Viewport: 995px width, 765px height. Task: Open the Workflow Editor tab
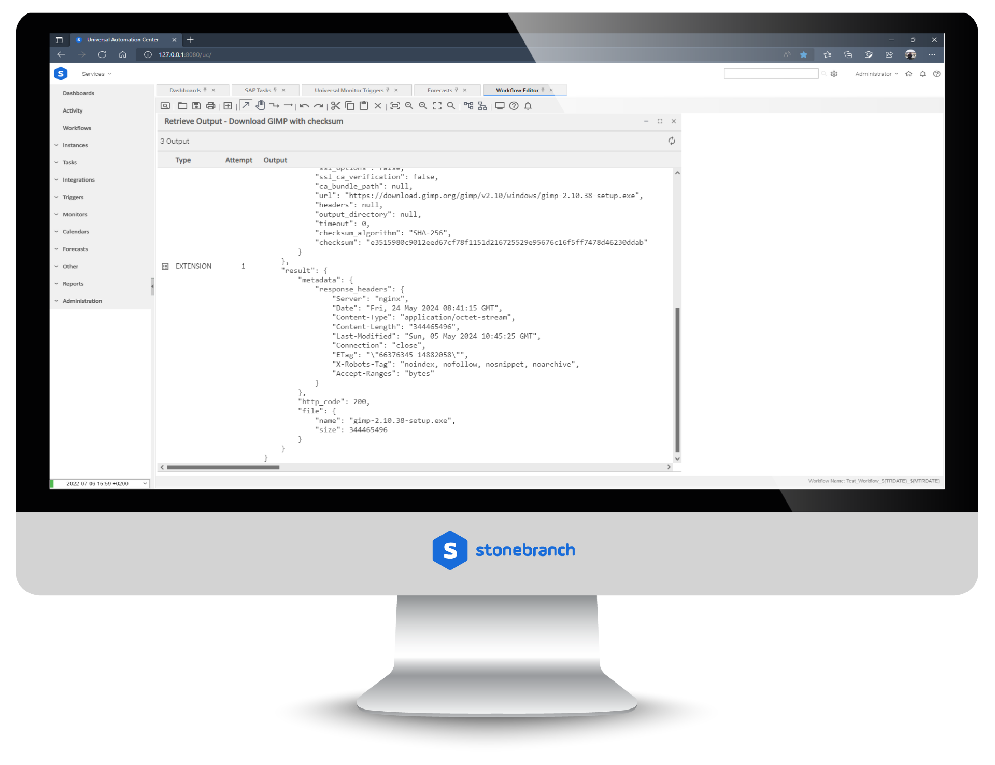pos(518,89)
